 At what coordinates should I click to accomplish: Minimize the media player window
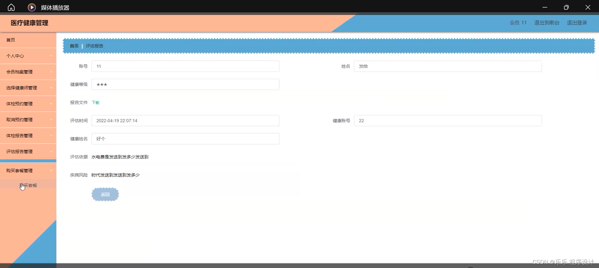point(545,7)
